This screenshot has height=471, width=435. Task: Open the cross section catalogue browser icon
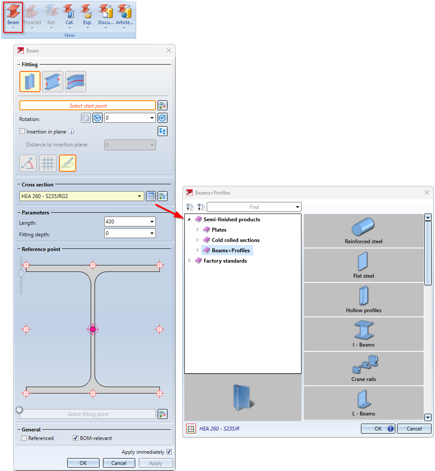coord(151,196)
